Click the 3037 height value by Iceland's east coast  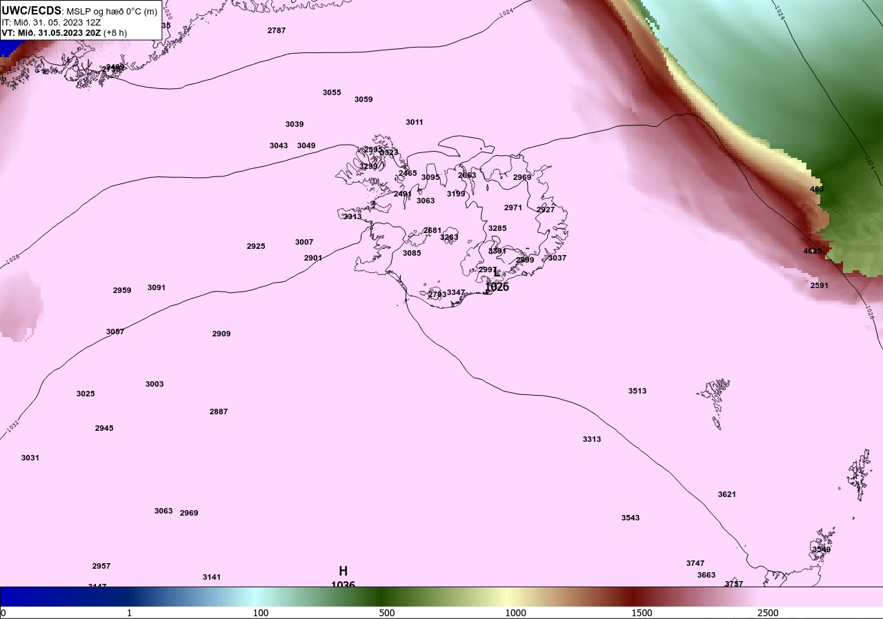(557, 258)
